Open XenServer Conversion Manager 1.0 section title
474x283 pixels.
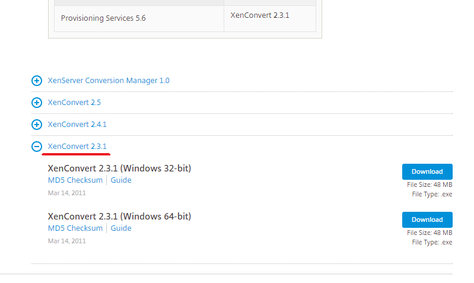pyautogui.click(x=109, y=81)
